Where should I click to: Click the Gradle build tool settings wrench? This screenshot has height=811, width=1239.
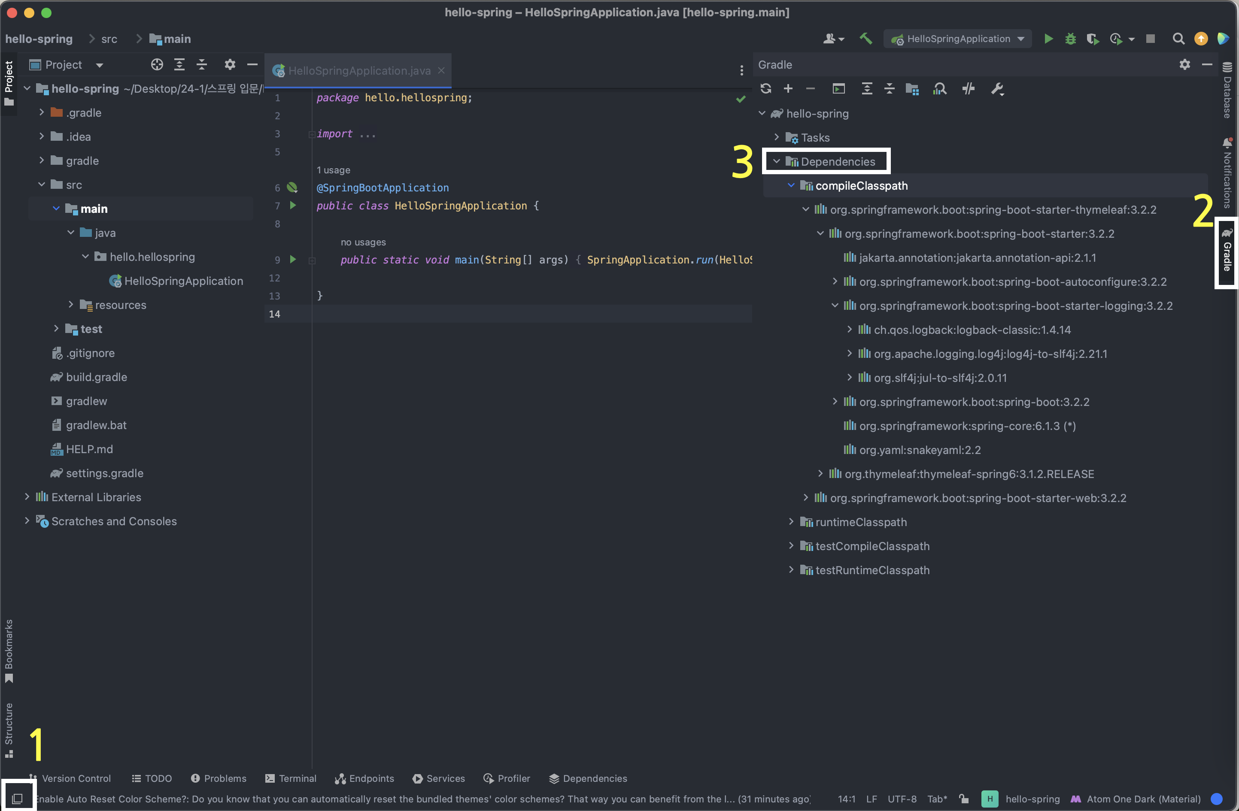pos(997,88)
